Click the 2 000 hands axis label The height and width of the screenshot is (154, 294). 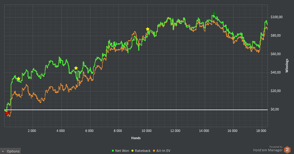(32, 131)
